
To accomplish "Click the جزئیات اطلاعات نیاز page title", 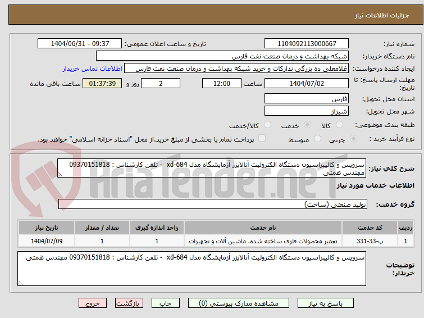I will tap(381, 15).
